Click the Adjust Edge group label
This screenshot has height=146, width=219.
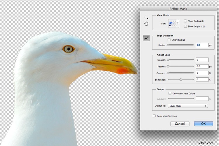(163, 55)
